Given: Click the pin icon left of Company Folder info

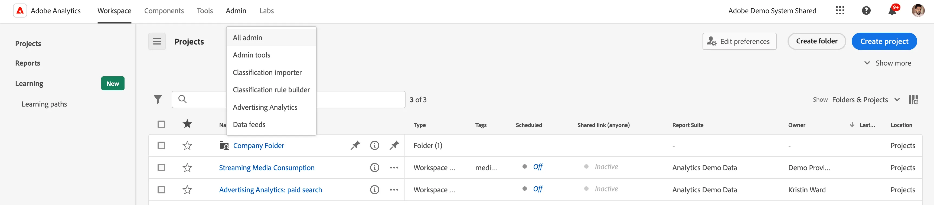Looking at the screenshot, I should 355,145.
